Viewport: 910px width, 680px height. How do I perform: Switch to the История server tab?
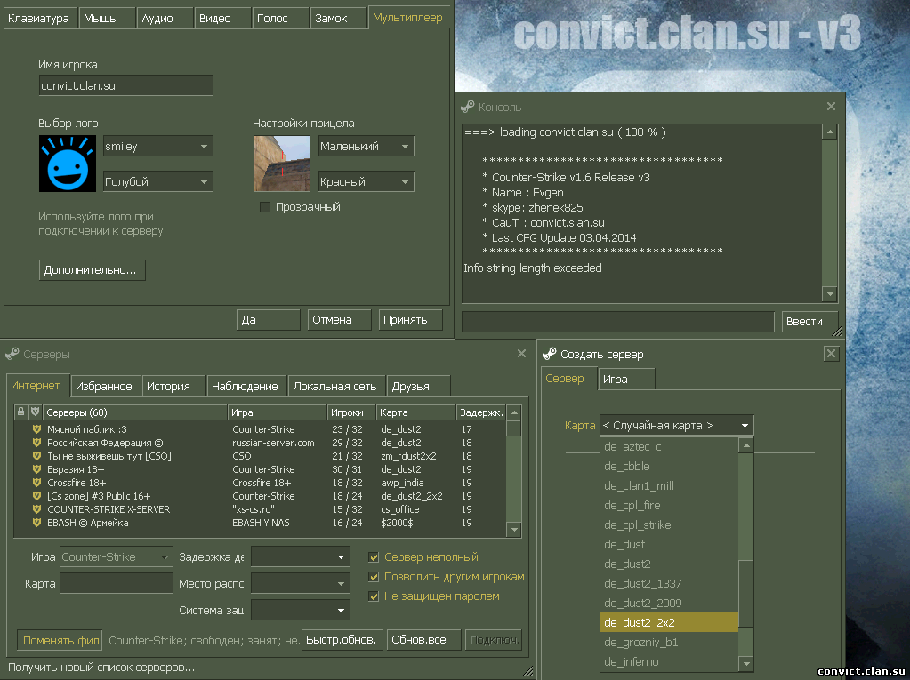(x=173, y=386)
